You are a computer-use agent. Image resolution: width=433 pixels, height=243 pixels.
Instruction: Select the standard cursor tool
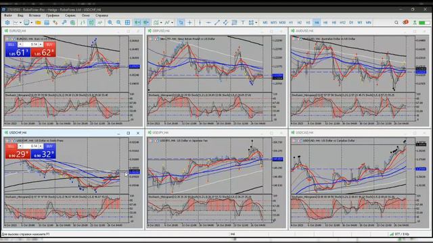(x=181, y=22)
